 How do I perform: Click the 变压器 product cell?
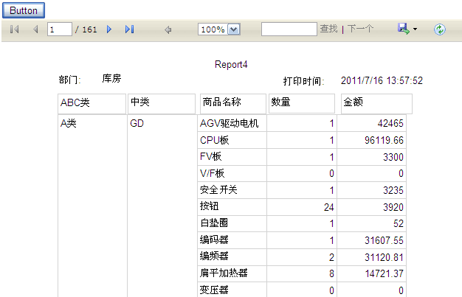pyautogui.click(x=232, y=290)
